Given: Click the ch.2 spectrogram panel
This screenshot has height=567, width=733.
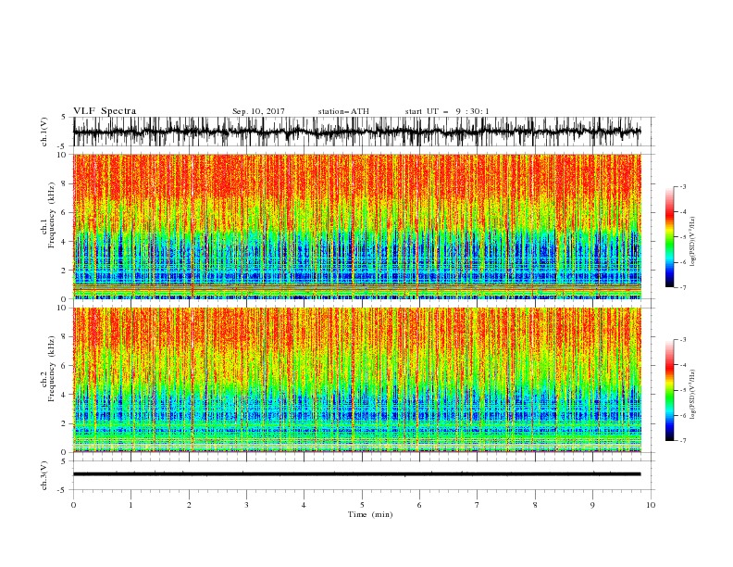Looking at the screenshot, I should click(357, 380).
